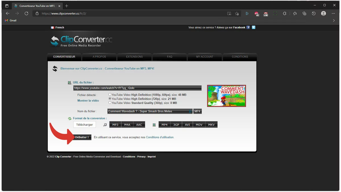Open a new browser tab
This screenshot has width=341, height=192.
(66, 6)
